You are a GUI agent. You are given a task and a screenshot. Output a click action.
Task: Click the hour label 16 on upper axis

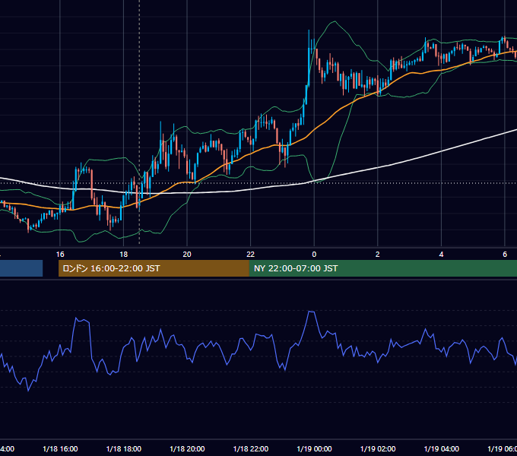pyautogui.click(x=60, y=255)
